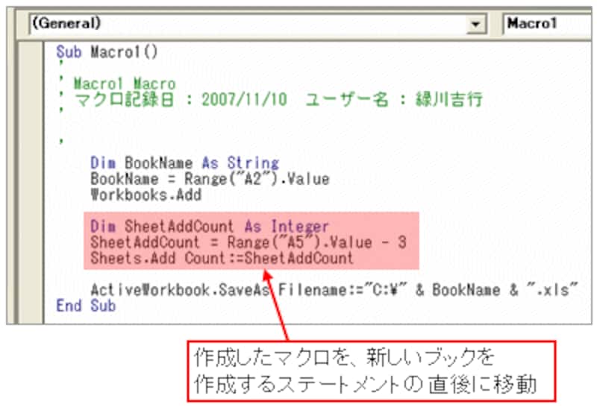Open the (General) object dropdown arrow

[x=475, y=24]
